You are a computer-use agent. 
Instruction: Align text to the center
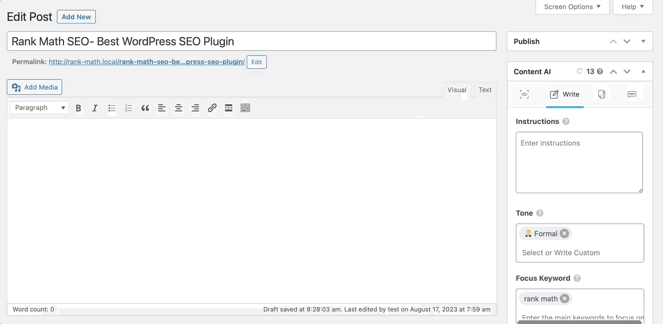[179, 108]
